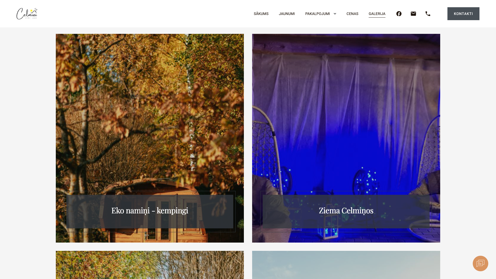This screenshot has width=496, height=279.
Task: Open the JAUNUMI menu item
Action: pyautogui.click(x=287, y=14)
